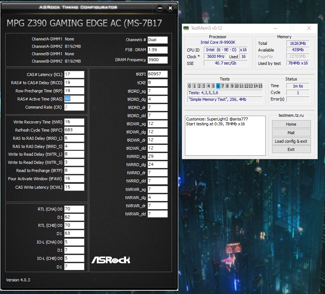325x294 pixels.
Task: Click the TestMem5 app icon in title bar
Action: coord(186,28)
